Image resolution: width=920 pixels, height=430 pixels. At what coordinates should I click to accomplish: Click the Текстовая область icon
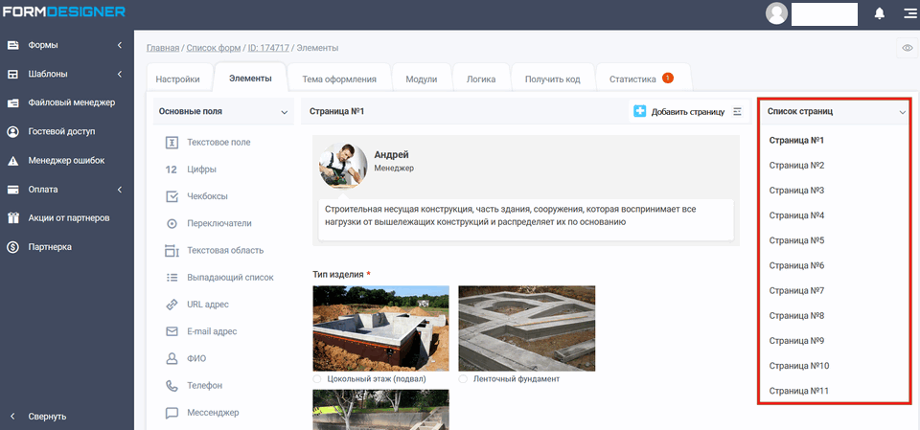point(172,251)
